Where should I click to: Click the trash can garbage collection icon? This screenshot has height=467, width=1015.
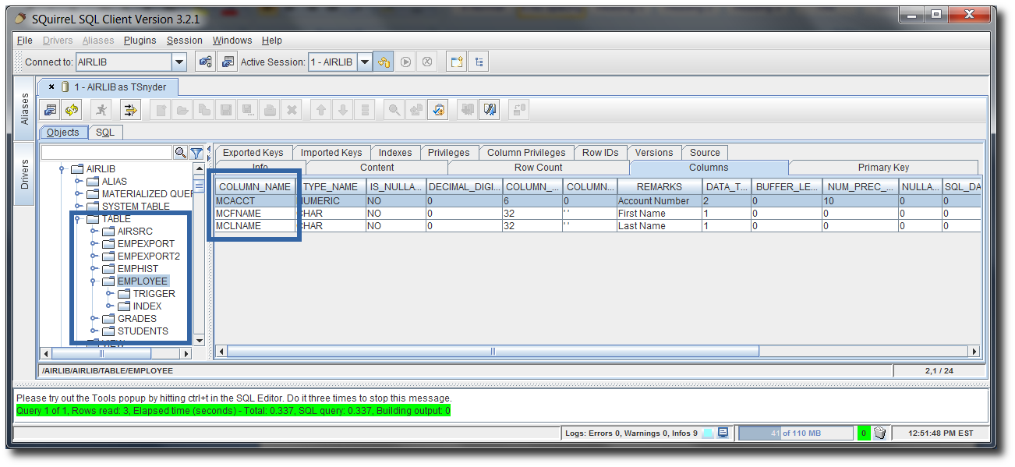(x=879, y=433)
